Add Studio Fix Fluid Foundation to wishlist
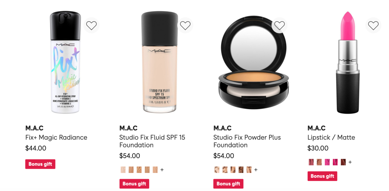The image size is (389, 191). click(185, 25)
